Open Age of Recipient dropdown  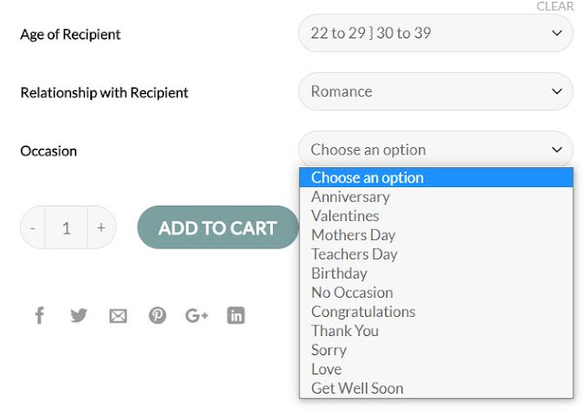pos(435,34)
